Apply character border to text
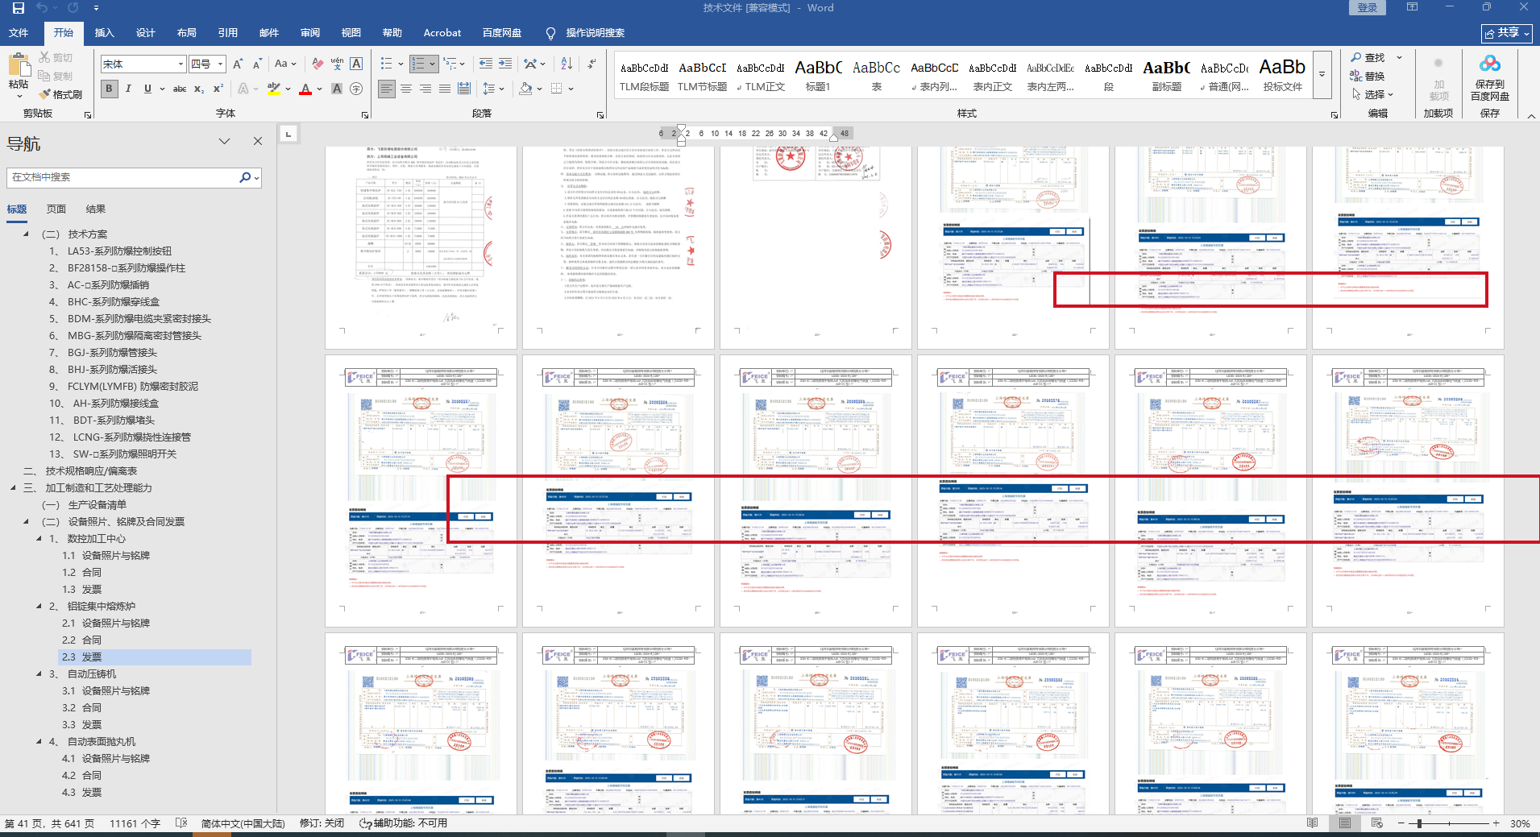Image resolution: width=1540 pixels, height=837 pixels. pos(356,64)
